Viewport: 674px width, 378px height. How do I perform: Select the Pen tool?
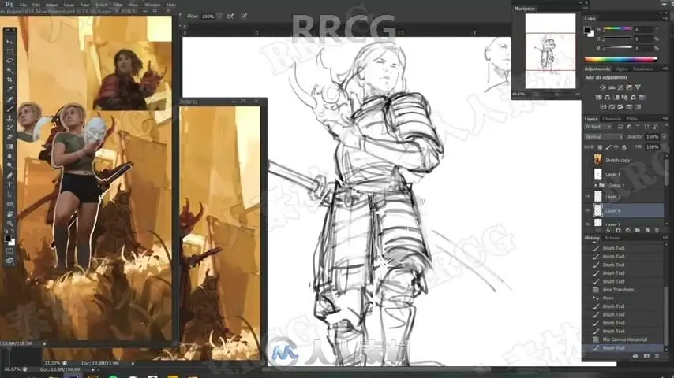click(9, 176)
